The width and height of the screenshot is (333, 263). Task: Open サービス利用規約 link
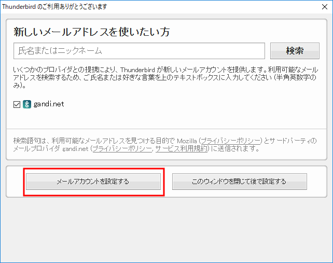click(x=182, y=148)
